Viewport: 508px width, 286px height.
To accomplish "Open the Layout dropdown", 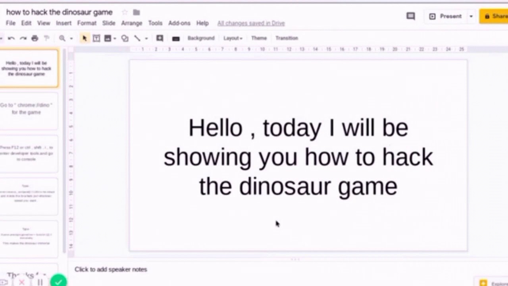I will click(x=233, y=38).
